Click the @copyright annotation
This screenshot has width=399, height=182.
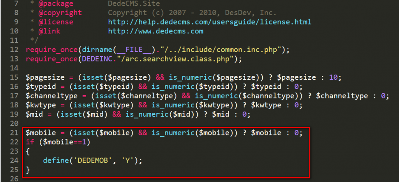point(60,13)
